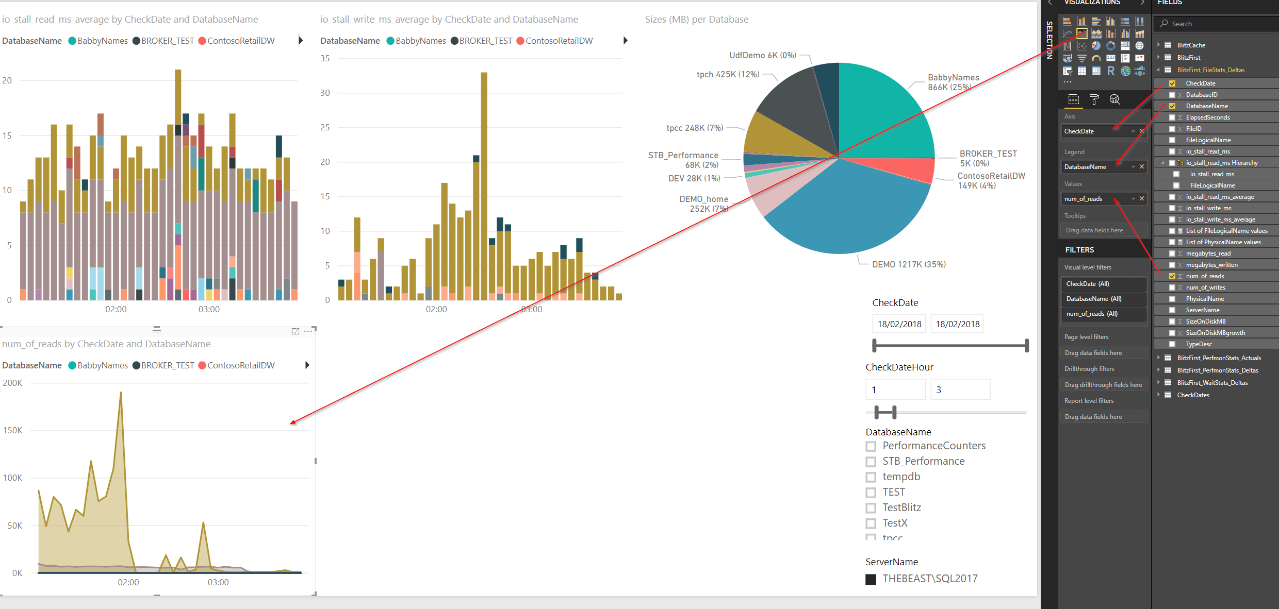Select the slicer visualization icon
This screenshot has height=609, width=1279.
(1068, 71)
